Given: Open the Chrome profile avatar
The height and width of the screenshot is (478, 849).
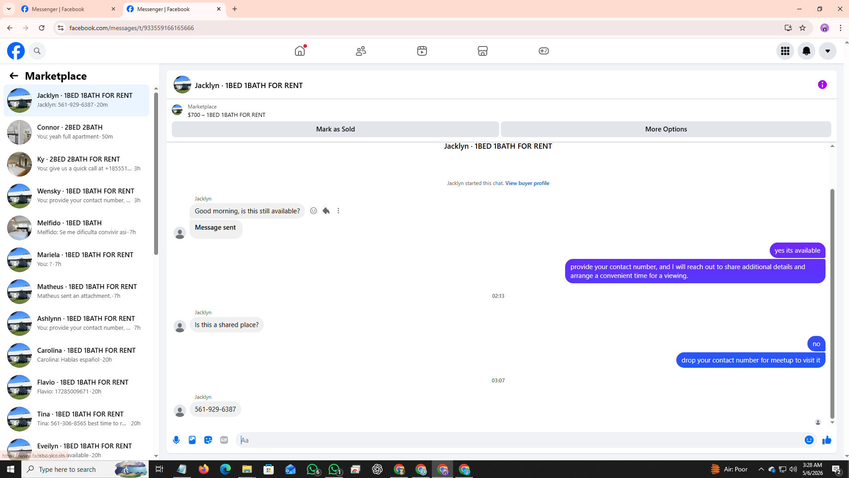Looking at the screenshot, I should tap(825, 28).
